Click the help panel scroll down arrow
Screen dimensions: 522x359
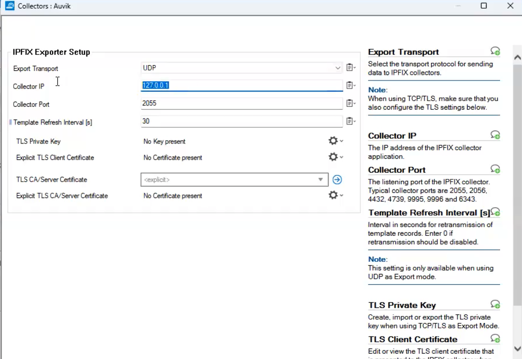click(517, 349)
